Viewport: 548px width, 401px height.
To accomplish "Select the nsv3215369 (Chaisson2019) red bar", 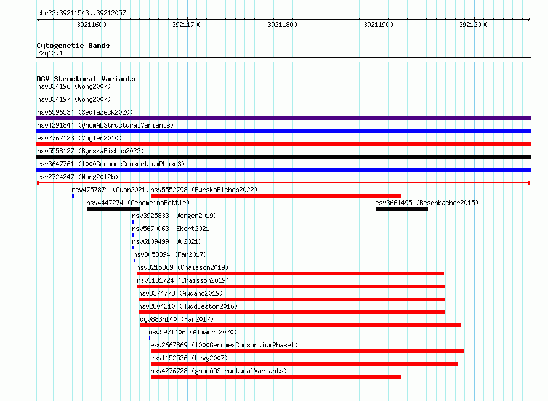I will point(291,273).
